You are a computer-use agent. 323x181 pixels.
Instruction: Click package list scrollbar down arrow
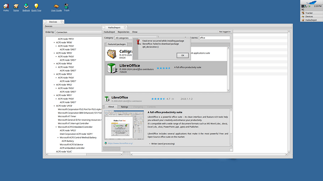click(x=228, y=90)
